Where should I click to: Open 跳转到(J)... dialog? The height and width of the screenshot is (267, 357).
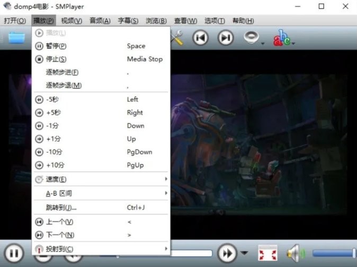point(101,208)
